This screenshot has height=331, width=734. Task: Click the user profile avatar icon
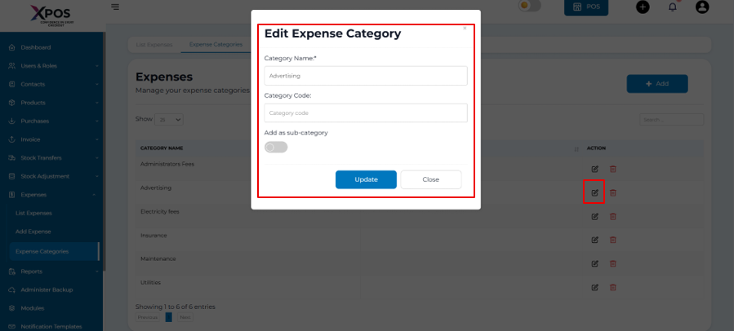coord(702,7)
